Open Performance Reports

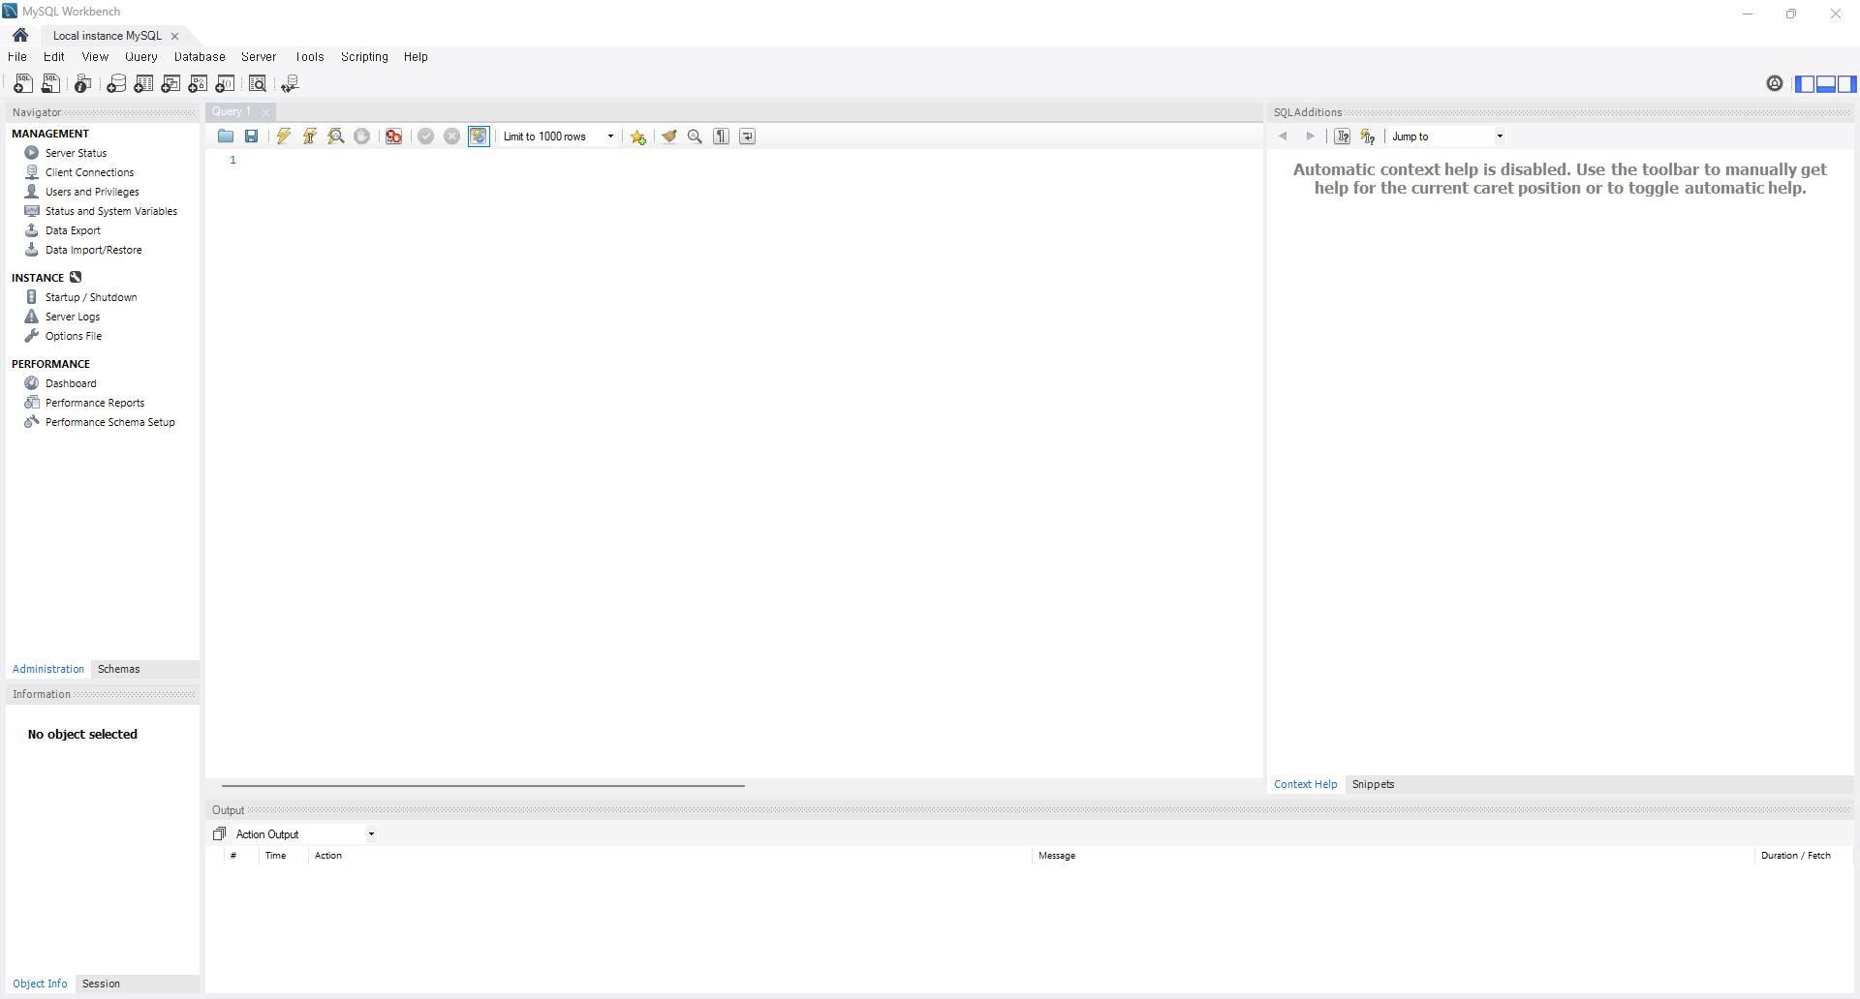(95, 403)
